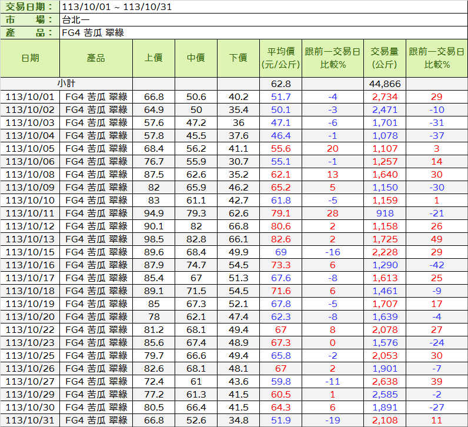
Task: Click the 113/10/31 date cell
Action: point(30,420)
